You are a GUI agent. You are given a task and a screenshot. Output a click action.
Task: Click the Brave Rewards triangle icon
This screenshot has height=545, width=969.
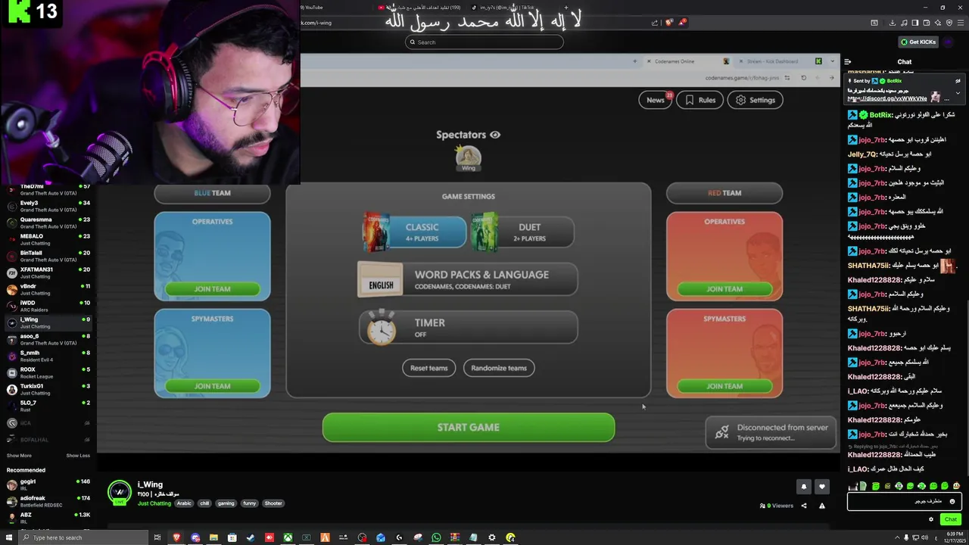[681, 23]
